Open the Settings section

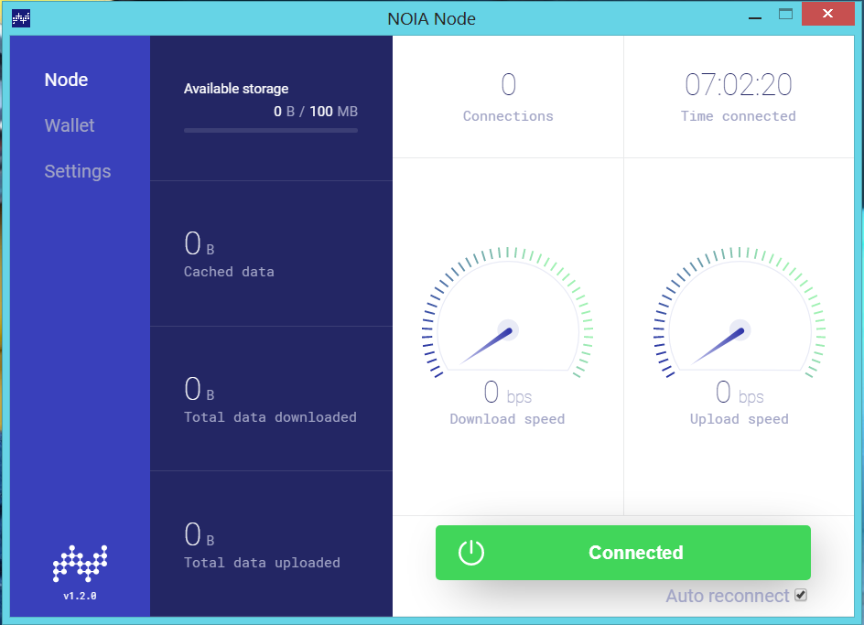tap(78, 171)
